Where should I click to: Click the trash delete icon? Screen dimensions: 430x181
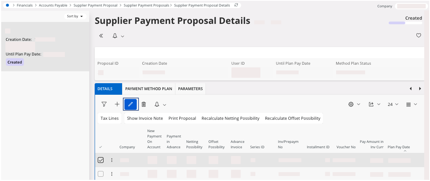click(x=144, y=104)
